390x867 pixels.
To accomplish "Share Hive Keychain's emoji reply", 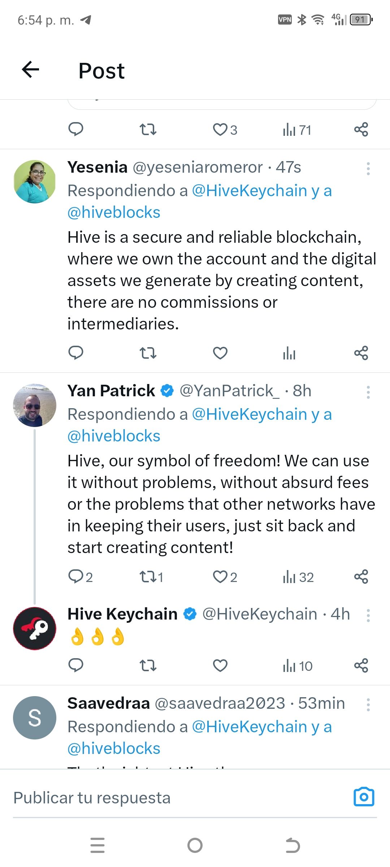I will pos(361,665).
